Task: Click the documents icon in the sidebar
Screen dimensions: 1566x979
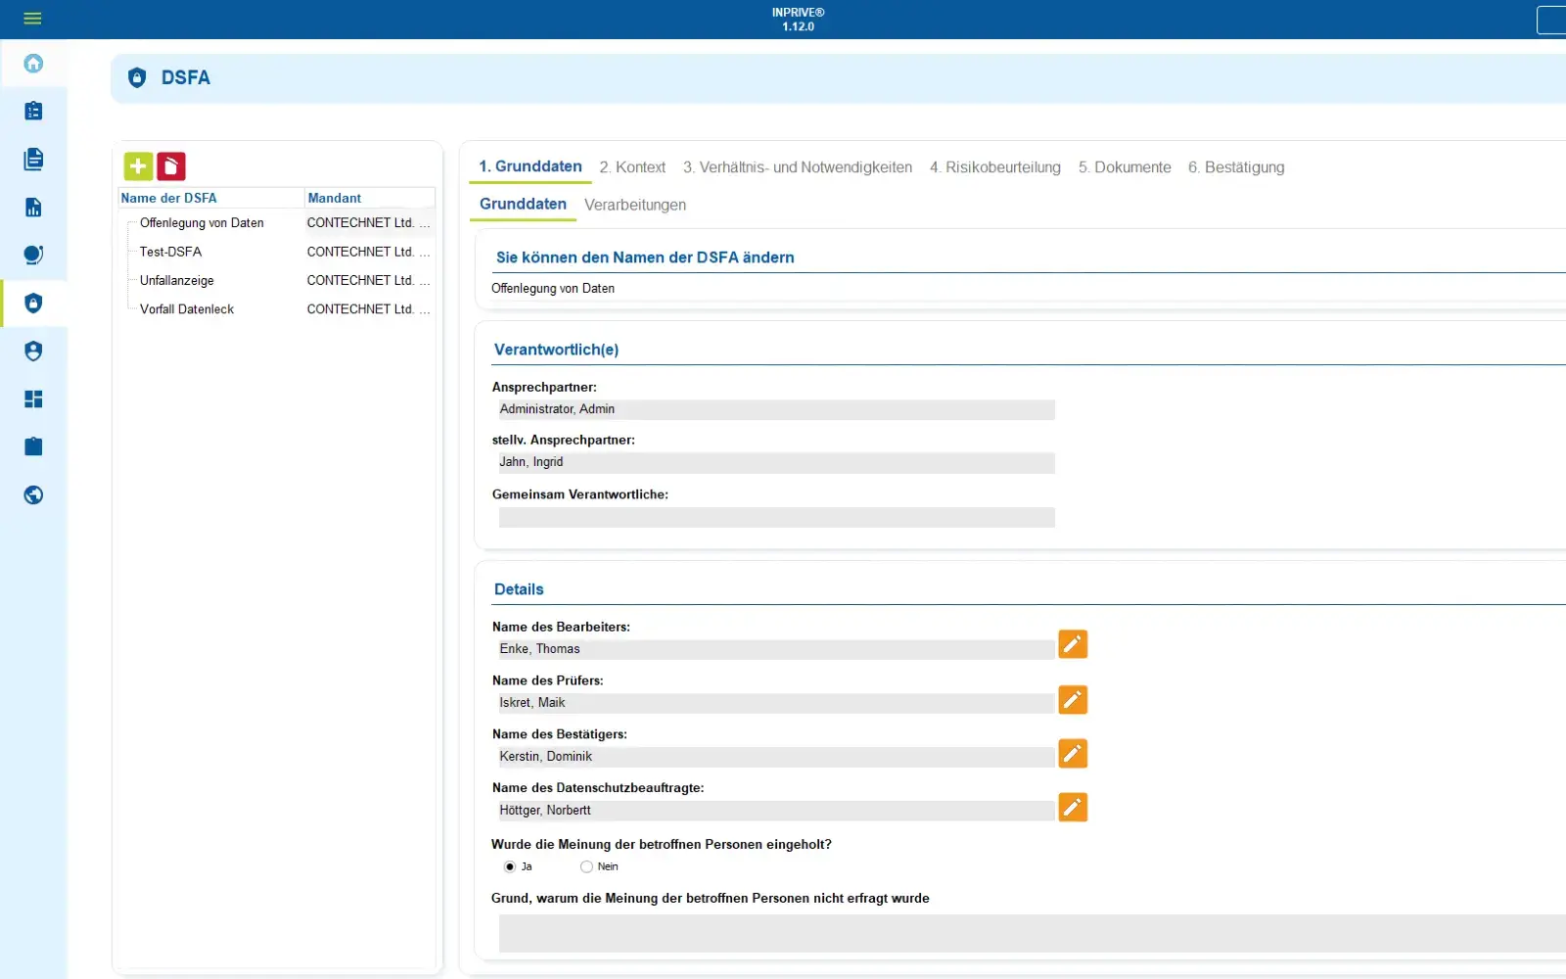Action: tap(33, 159)
